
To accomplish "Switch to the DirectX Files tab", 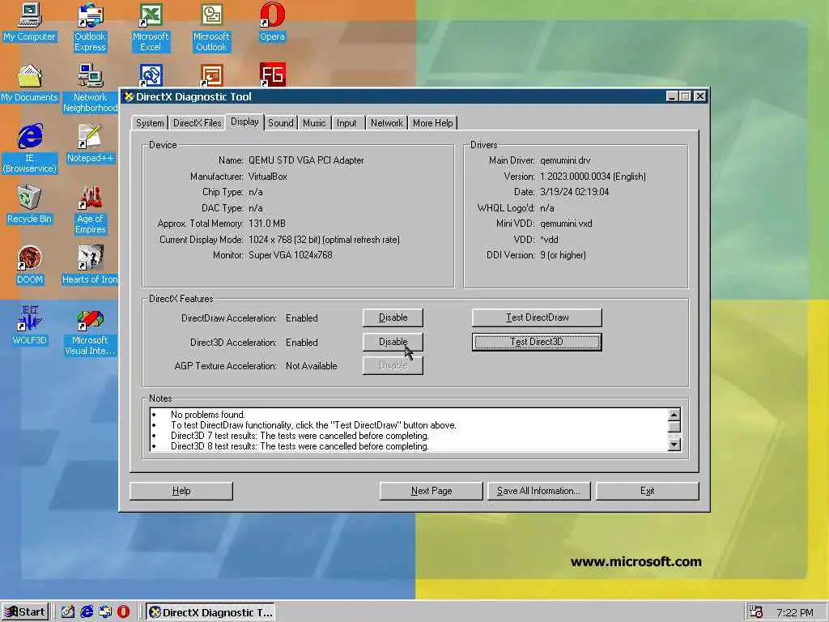I will tap(198, 123).
